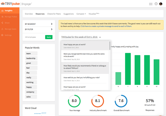Open Settings in the sidebar
Image resolution: width=166 pixels, height=116 pixels.
tap(10, 35)
